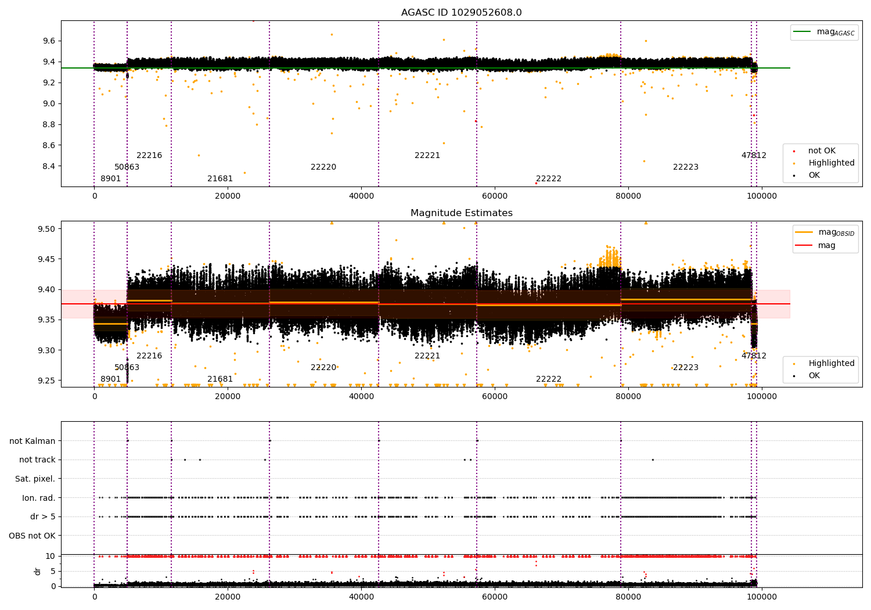Screen dimensions: 871x610
Task: Click the 10 tick on the dr axis
Action: pyautogui.click(x=51, y=557)
